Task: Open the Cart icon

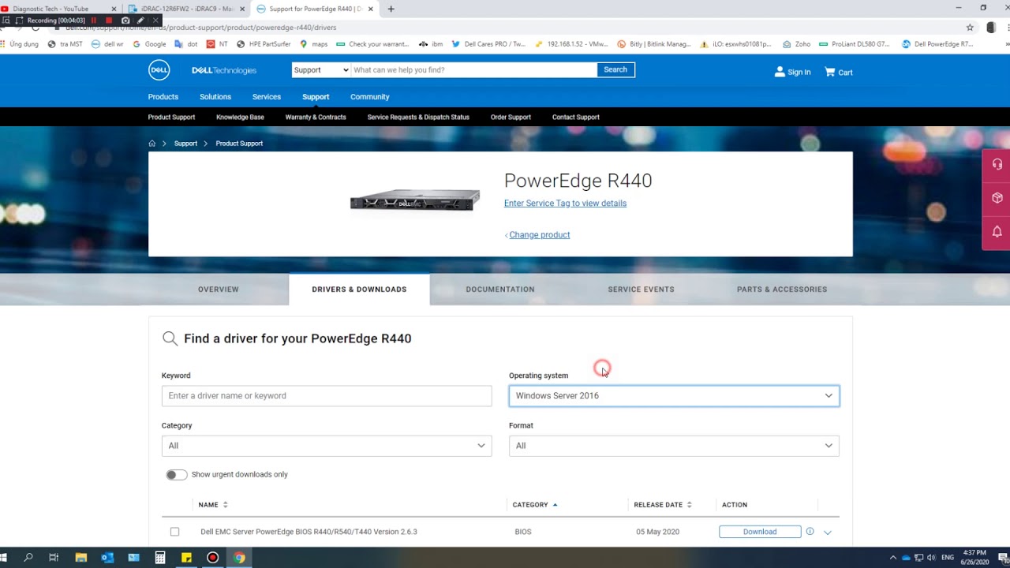Action: pos(829,72)
